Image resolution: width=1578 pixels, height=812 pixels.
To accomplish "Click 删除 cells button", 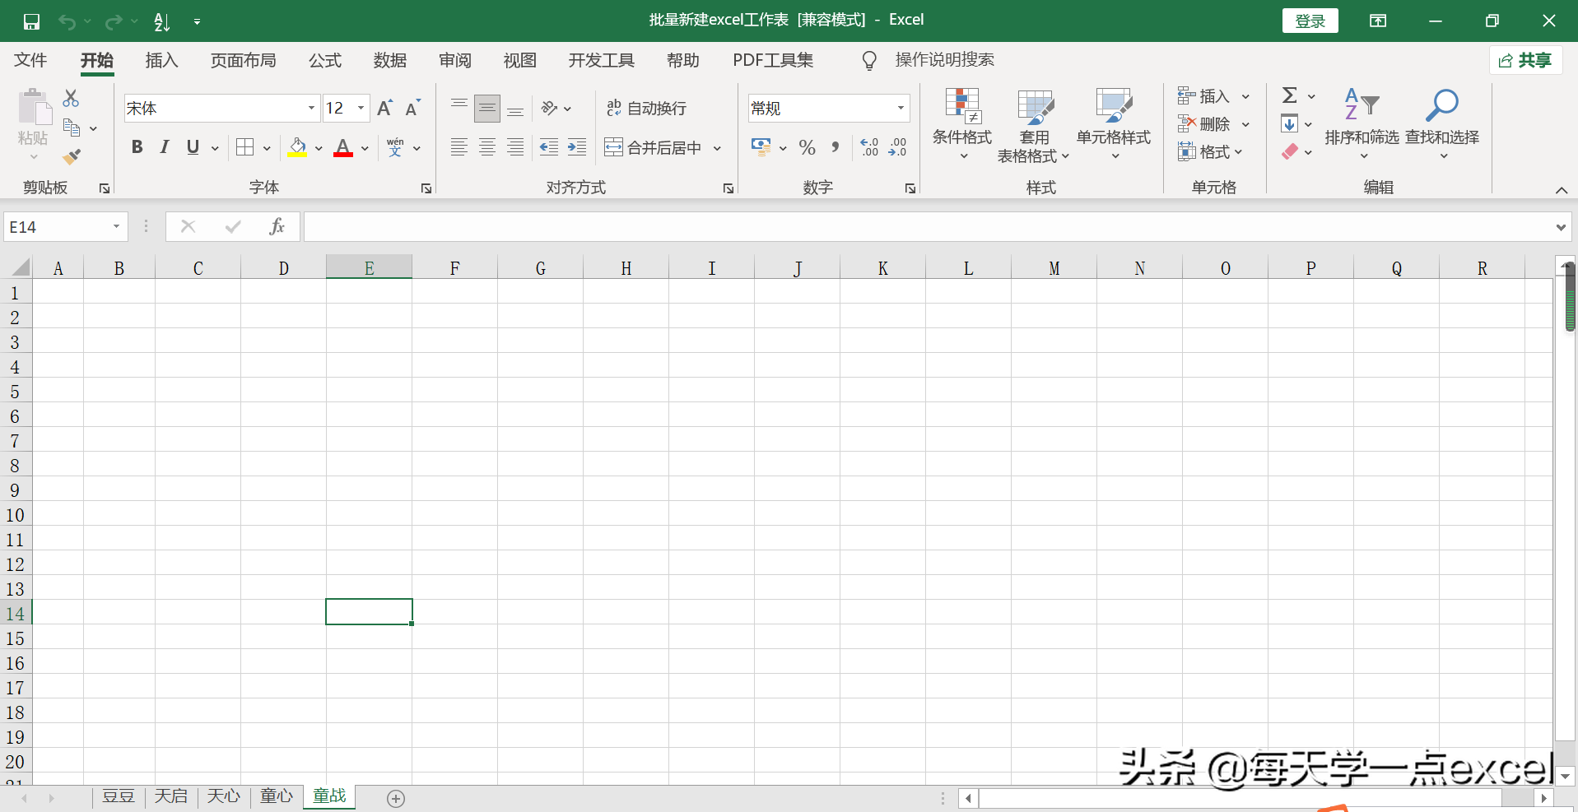I will click(1213, 124).
